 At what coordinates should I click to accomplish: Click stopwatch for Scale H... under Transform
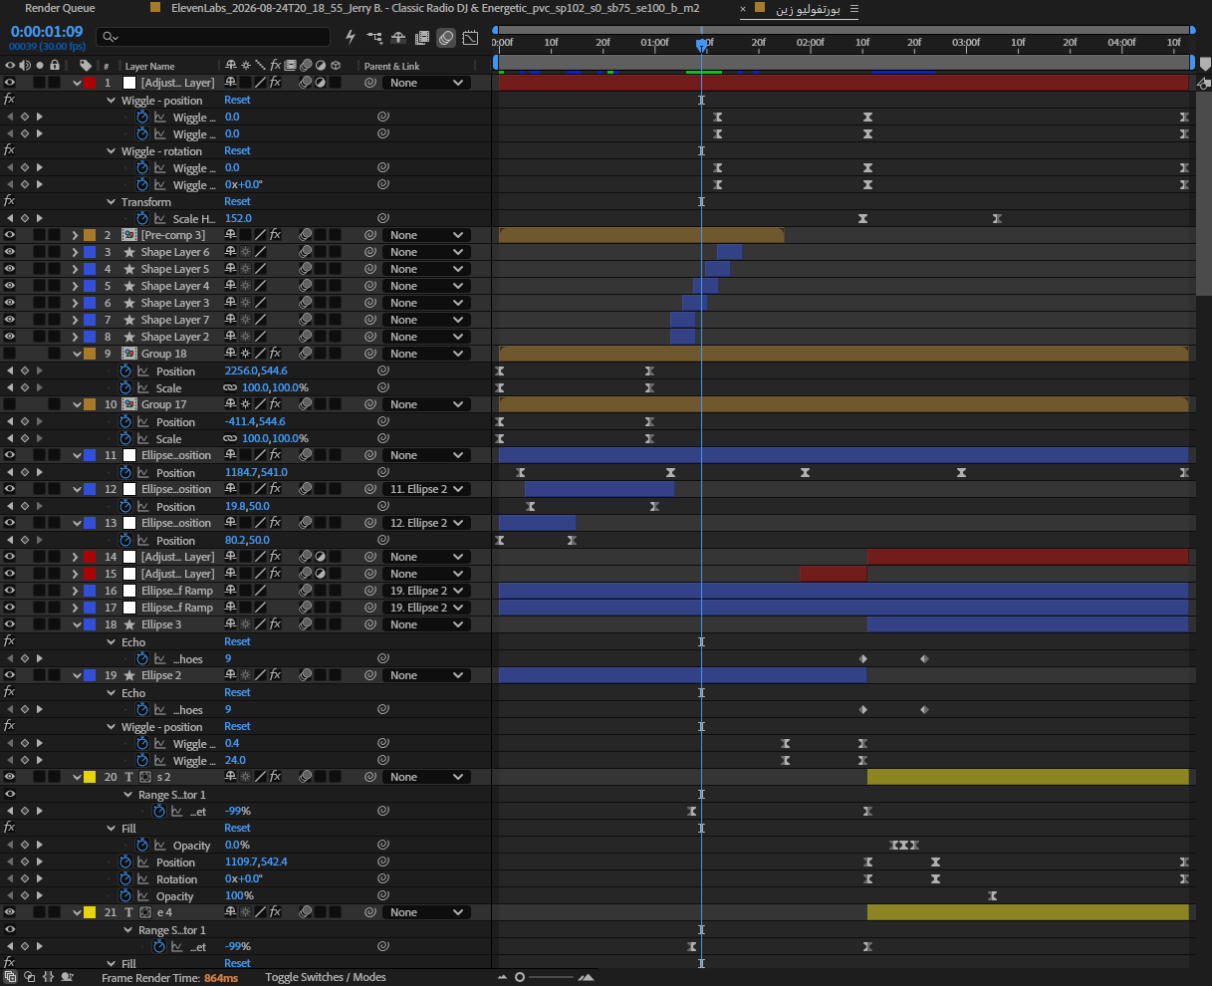[141, 218]
